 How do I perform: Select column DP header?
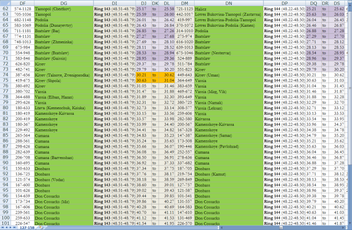coord(285,3)
